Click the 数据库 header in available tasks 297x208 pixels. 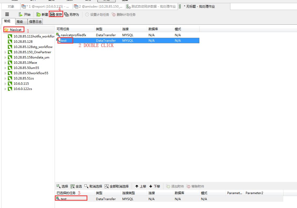tap(160, 29)
